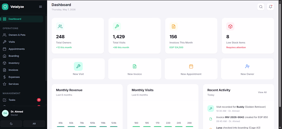Viewport: 282px width, 129px height.
Task: Click the New Visit wrench icon
Action: 78,66
